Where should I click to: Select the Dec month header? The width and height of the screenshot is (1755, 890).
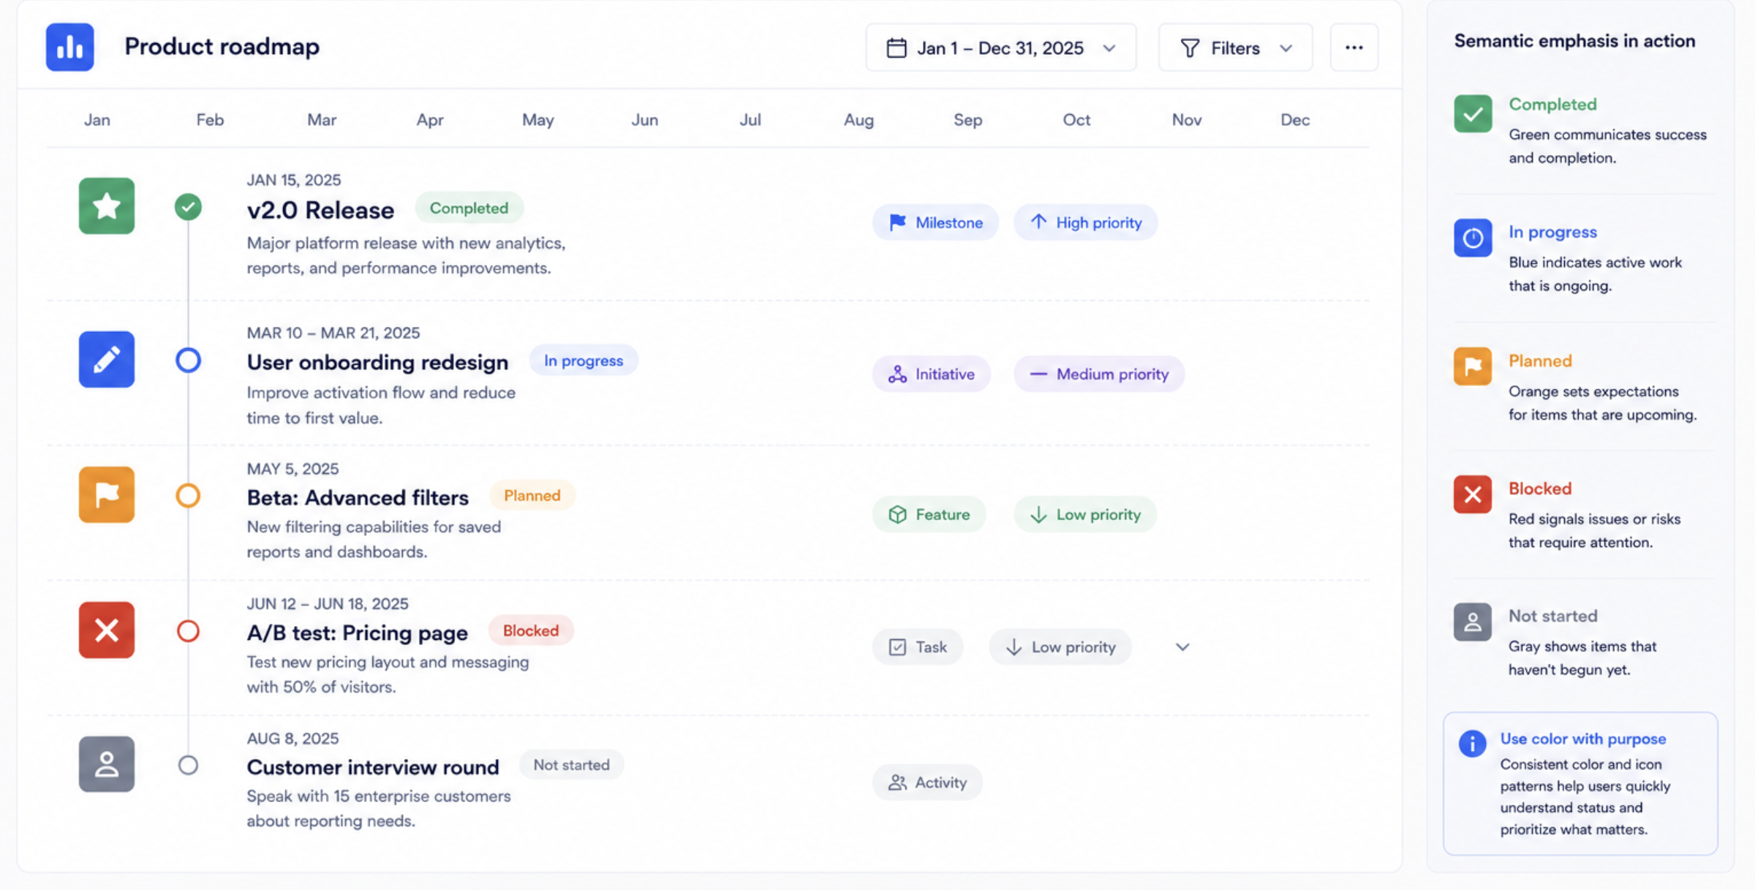tap(1295, 119)
